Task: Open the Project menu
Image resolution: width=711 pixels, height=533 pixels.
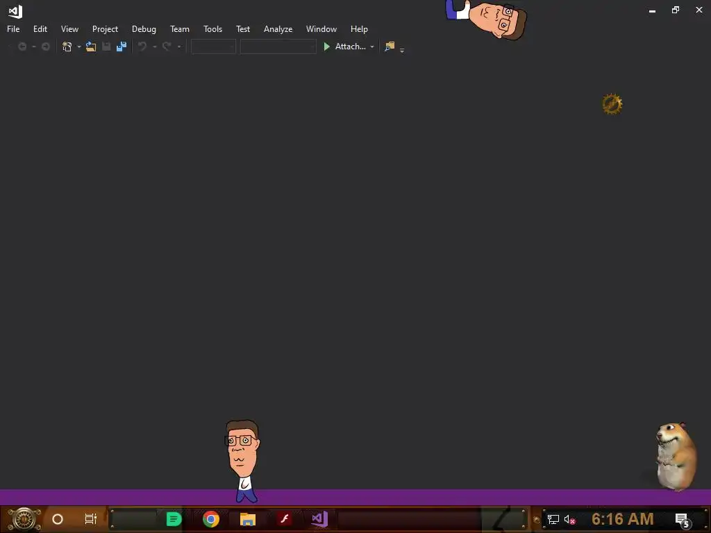Action: [105, 29]
